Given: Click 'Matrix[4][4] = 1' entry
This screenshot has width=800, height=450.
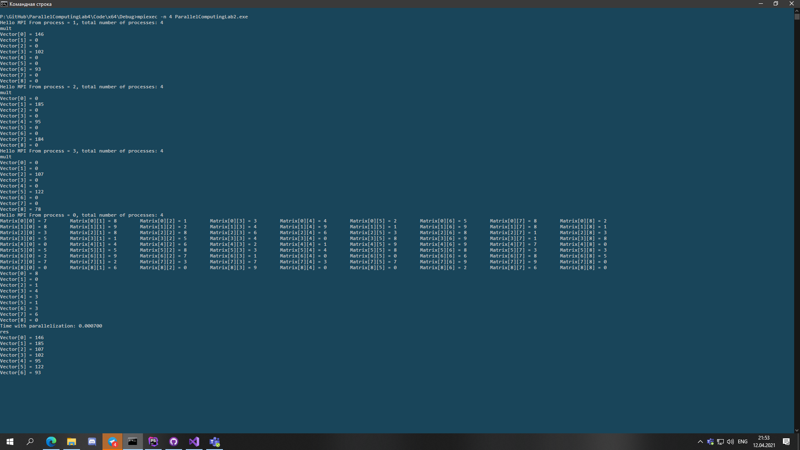Looking at the screenshot, I should pos(303,244).
